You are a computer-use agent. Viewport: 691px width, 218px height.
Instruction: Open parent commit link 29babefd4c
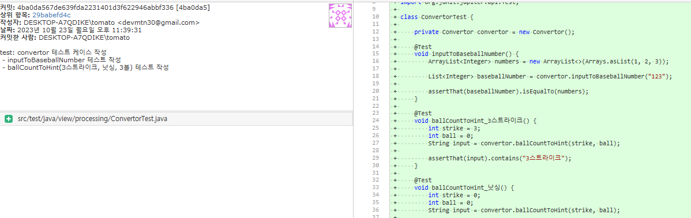click(51, 15)
